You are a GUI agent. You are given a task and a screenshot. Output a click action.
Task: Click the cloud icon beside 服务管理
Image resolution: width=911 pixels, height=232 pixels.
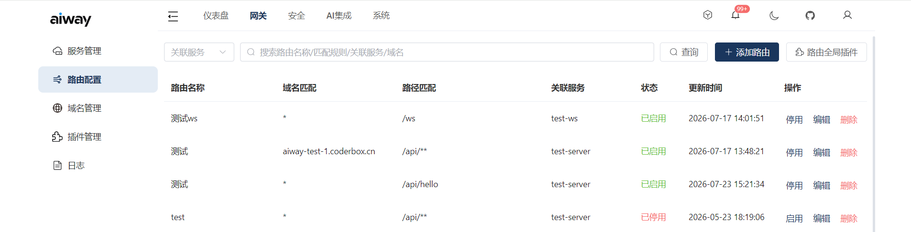click(x=57, y=51)
